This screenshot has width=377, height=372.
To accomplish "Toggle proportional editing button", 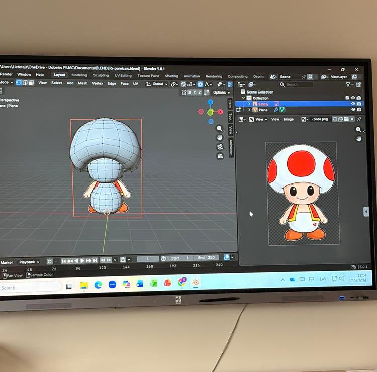I will tap(200, 84).
